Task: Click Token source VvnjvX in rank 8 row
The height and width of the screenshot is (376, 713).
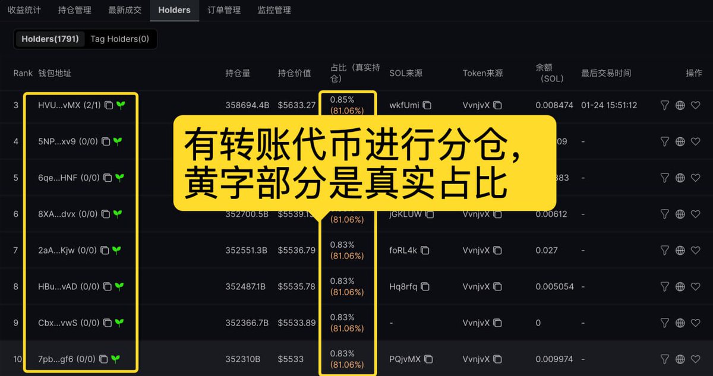Action: tap(477, 286)
